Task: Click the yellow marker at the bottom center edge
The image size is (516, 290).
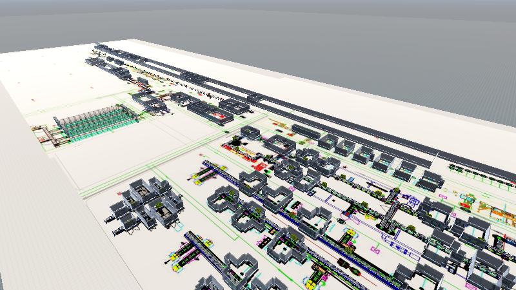Action: (315, 282)
